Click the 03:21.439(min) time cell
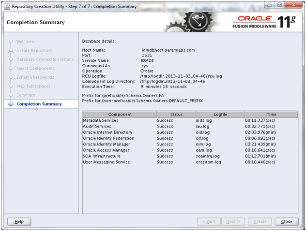This screenshot has width=306, height=231. point(260,144)
